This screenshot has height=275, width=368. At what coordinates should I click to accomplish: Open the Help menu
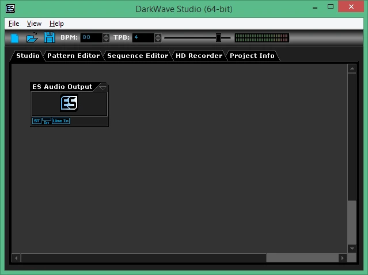tap(56, 24)
